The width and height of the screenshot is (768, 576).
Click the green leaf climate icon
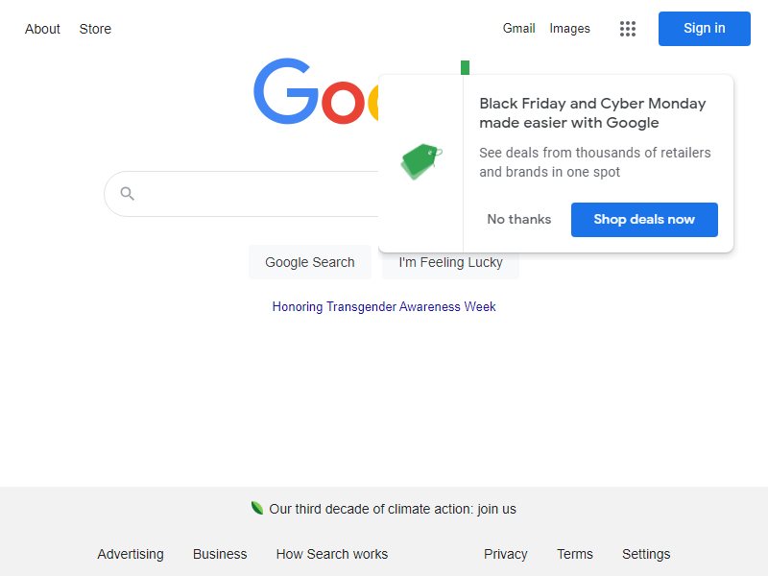(x=257, y=508)
